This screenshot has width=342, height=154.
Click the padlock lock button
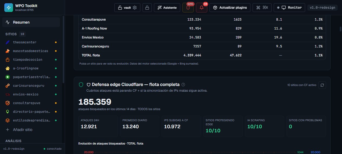pos(147,8)
